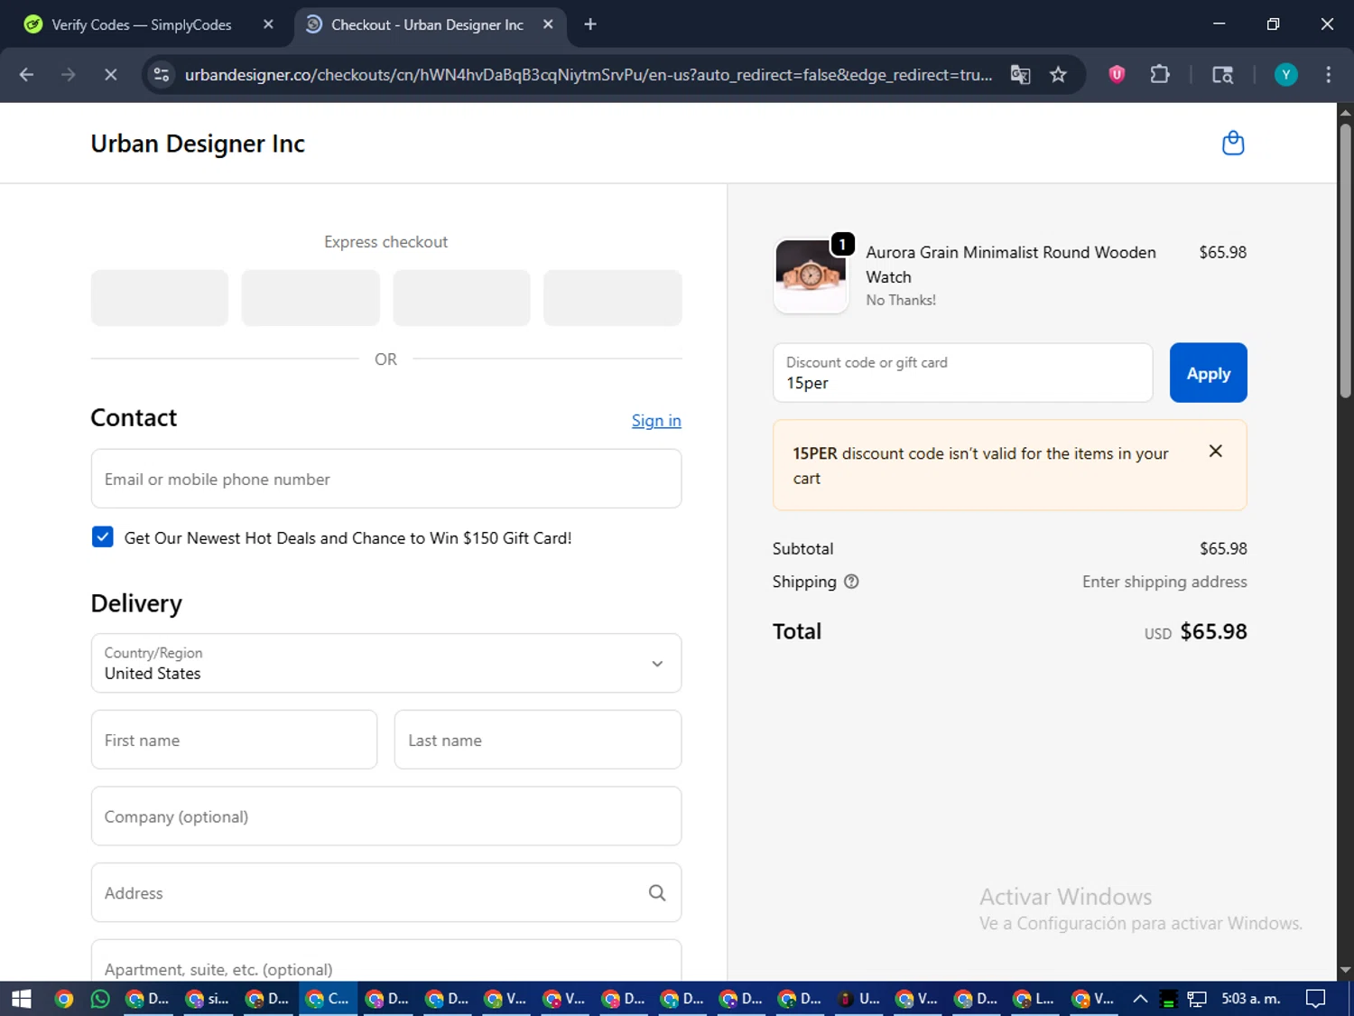
Task: Click the 'Enter shipping address' text
Action: pos(1164,582)
